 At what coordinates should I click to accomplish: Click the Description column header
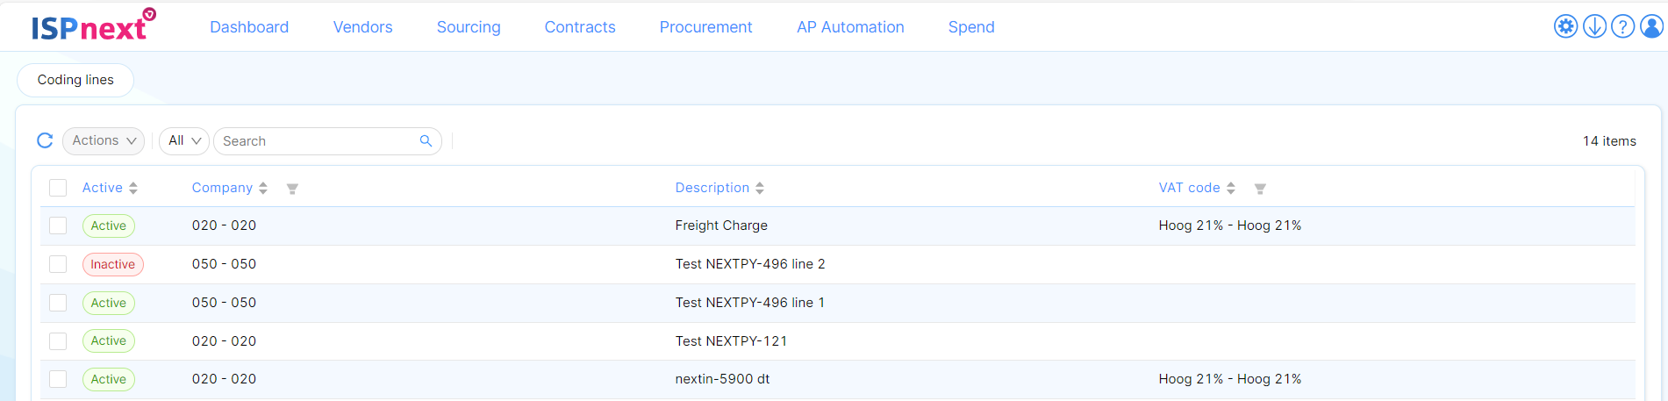click(712, 188)
